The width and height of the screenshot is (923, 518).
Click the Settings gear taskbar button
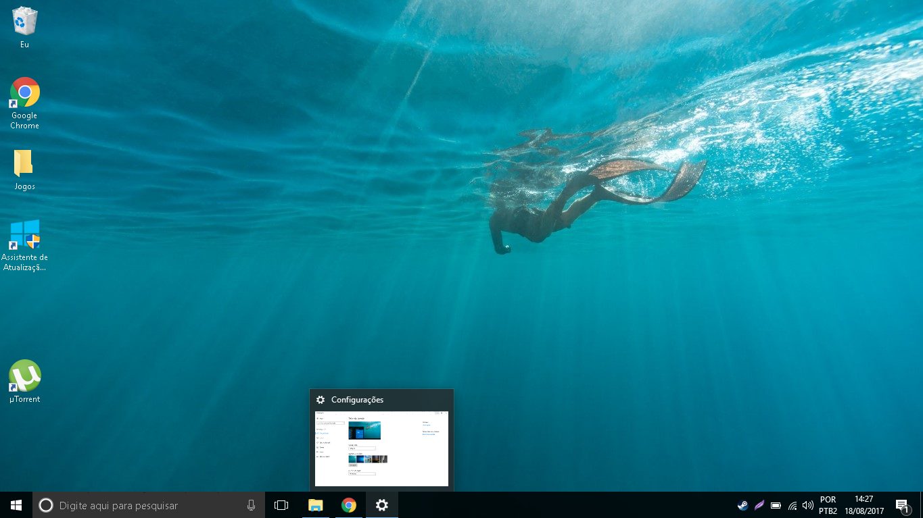(x=382, y=505)
